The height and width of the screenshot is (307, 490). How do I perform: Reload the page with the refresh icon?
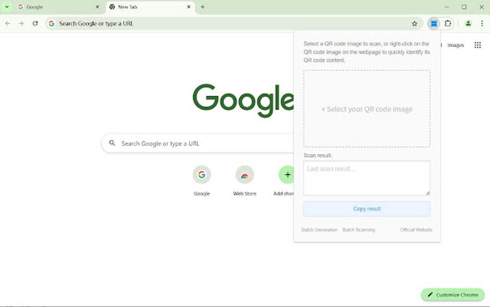35,23
